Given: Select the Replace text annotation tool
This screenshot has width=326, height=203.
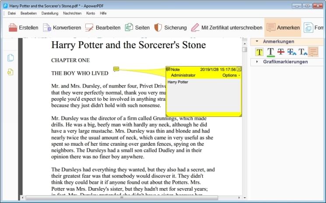Looking at the screenshot, I should 292,52.
